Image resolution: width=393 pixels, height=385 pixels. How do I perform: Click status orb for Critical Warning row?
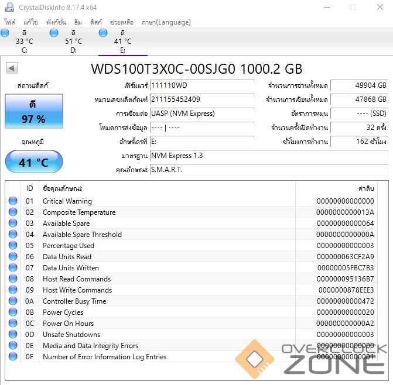(x=13, y=201)
